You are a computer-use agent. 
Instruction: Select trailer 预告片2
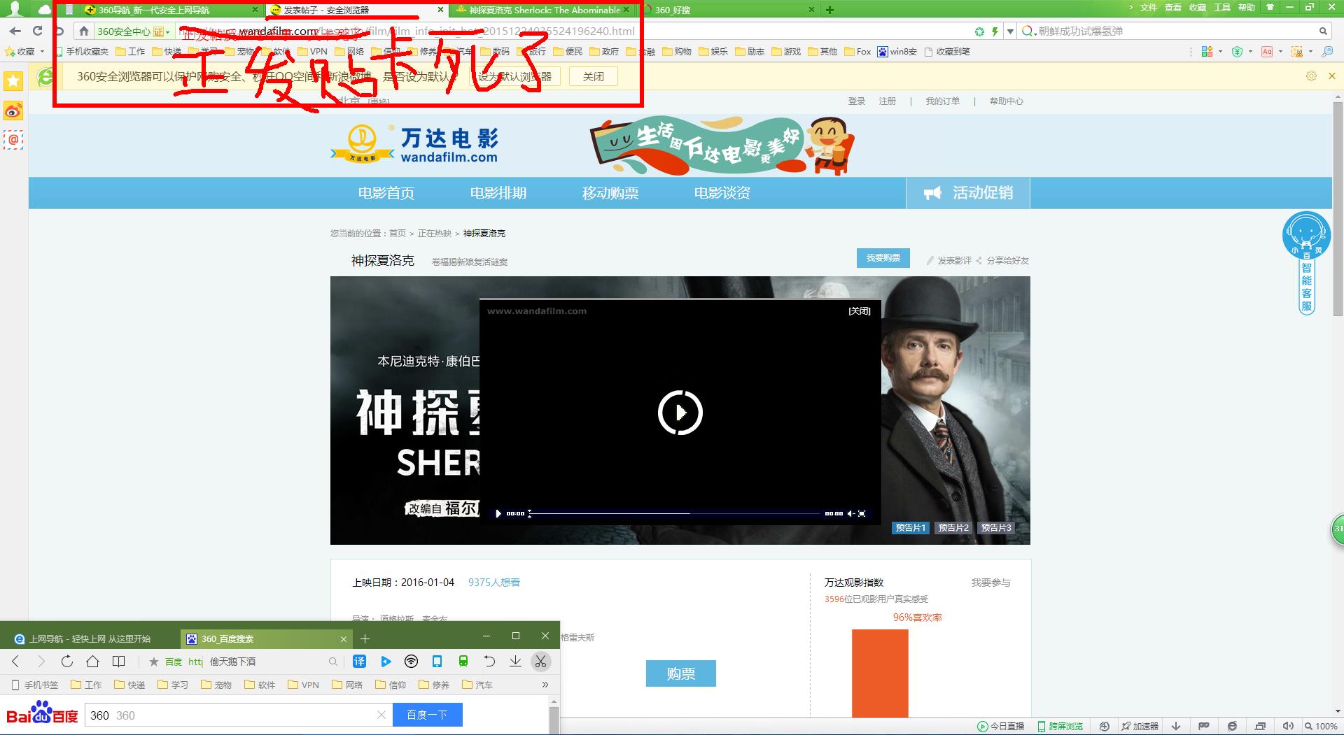(x=953, y=528)
